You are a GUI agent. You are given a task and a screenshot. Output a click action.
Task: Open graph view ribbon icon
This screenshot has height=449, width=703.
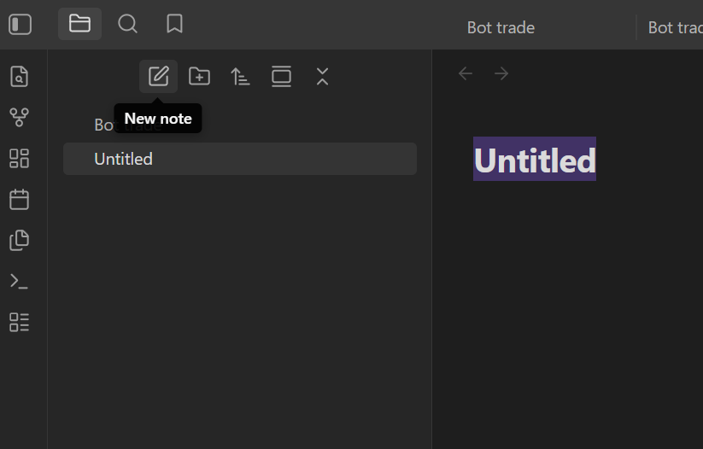click(20, 117)
